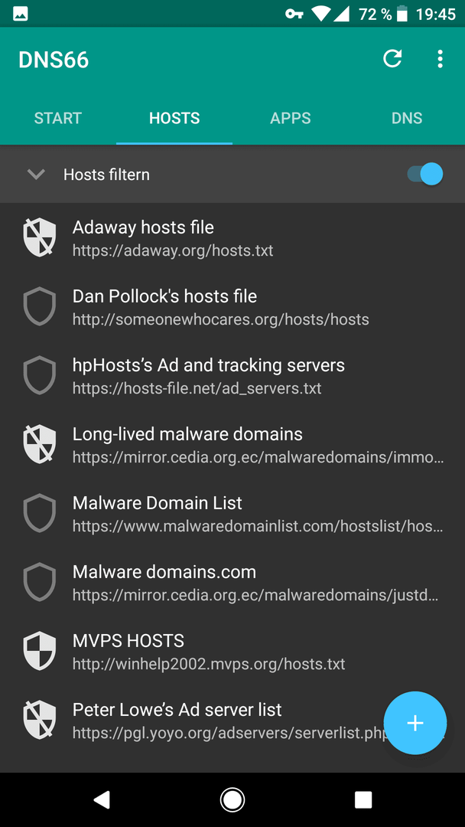465x827 pixels.
Task: Tap the shield icon for Malware Domain List
Action: [40, 513]
